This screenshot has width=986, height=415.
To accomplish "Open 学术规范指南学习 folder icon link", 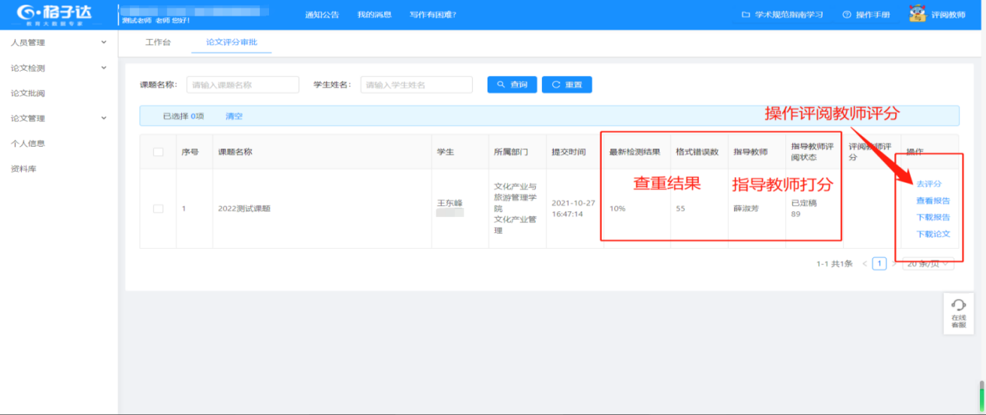I will pos(746,15).
